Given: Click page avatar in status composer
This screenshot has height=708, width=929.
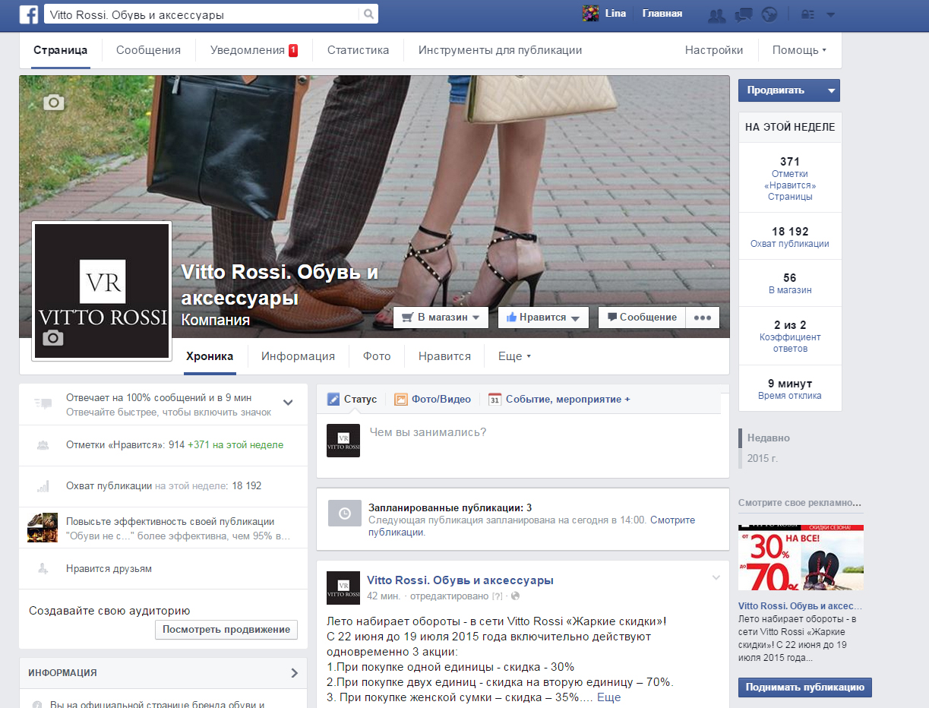Looking at the screenshot, I should (343, 441).
